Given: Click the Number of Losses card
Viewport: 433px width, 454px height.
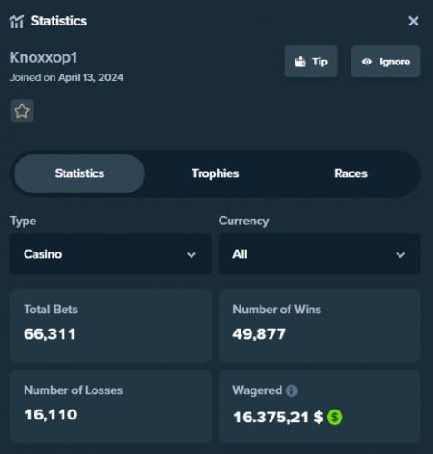Looking at the screenshot, I should (111, 407).
